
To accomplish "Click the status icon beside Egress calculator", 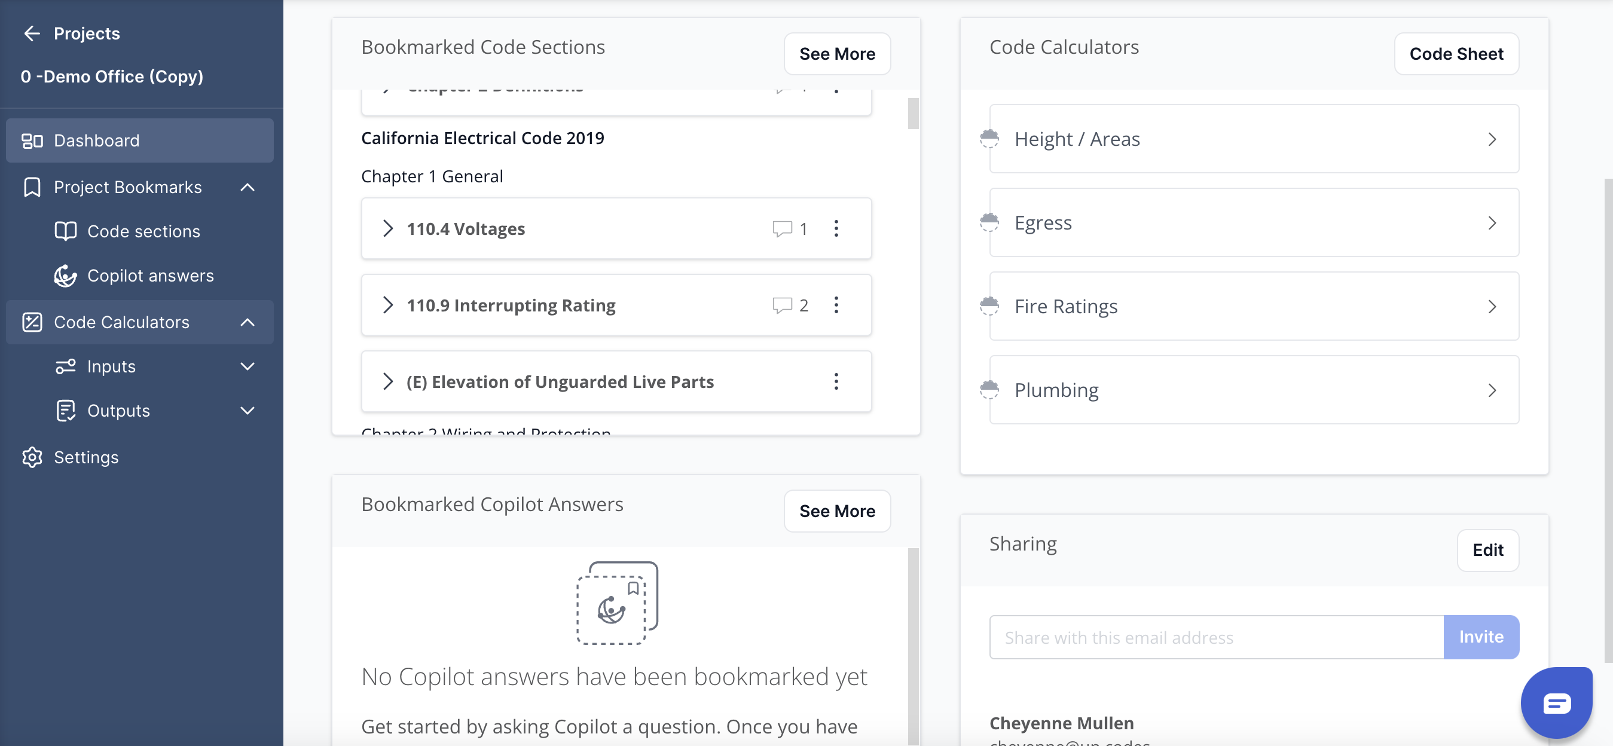I will (989, 222).
